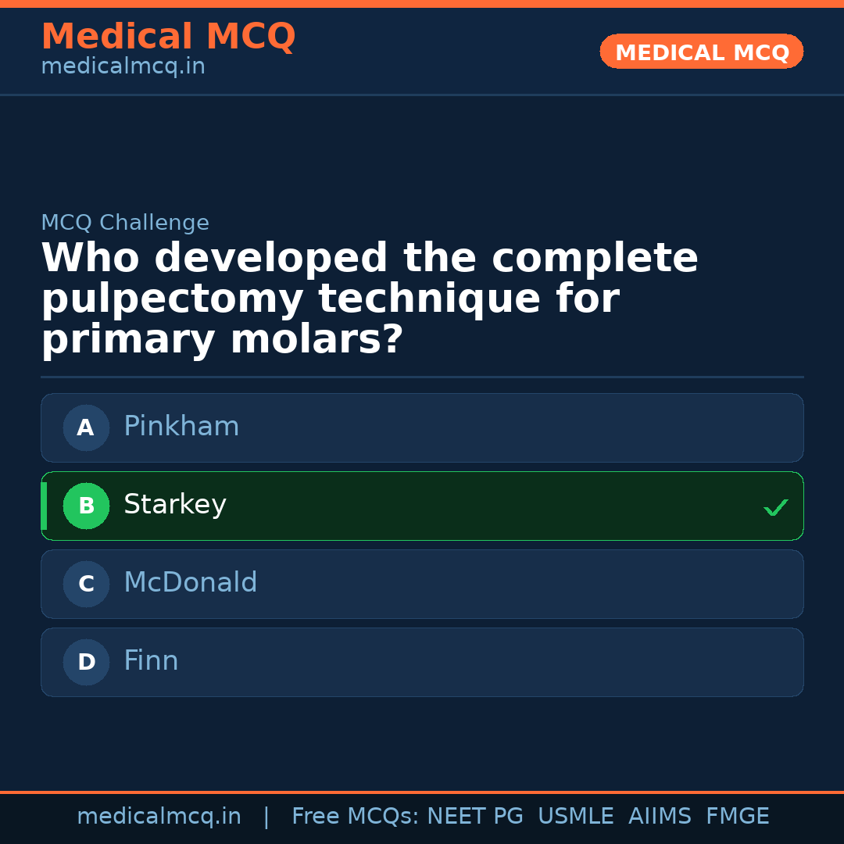Viewport: 844px width, 844px height.
Task: Click the green B letter badge
Action: (x=86, y=506)
